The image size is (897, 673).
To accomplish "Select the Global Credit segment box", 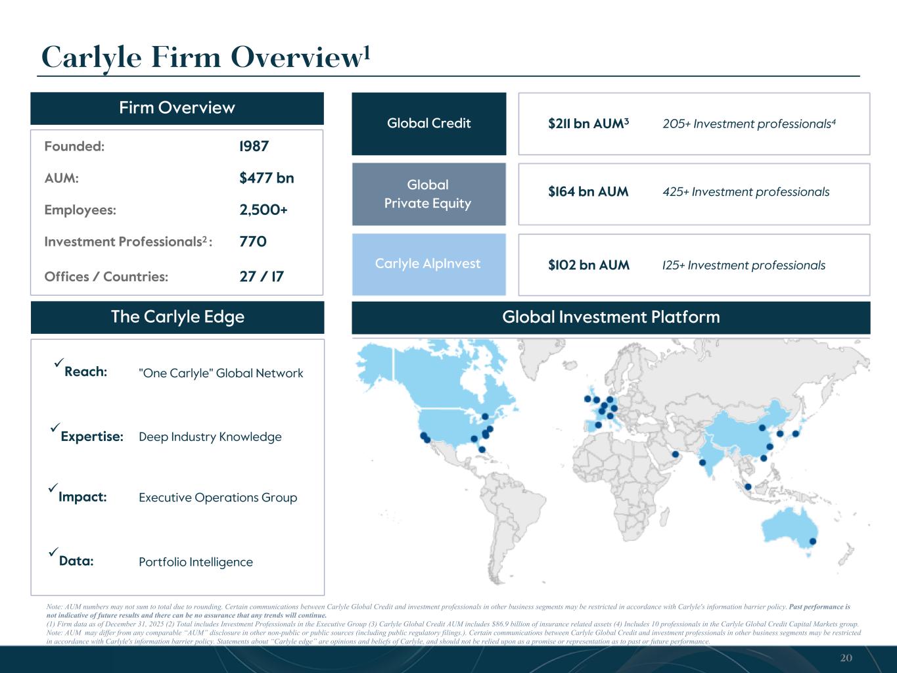I will click(429, 124).
